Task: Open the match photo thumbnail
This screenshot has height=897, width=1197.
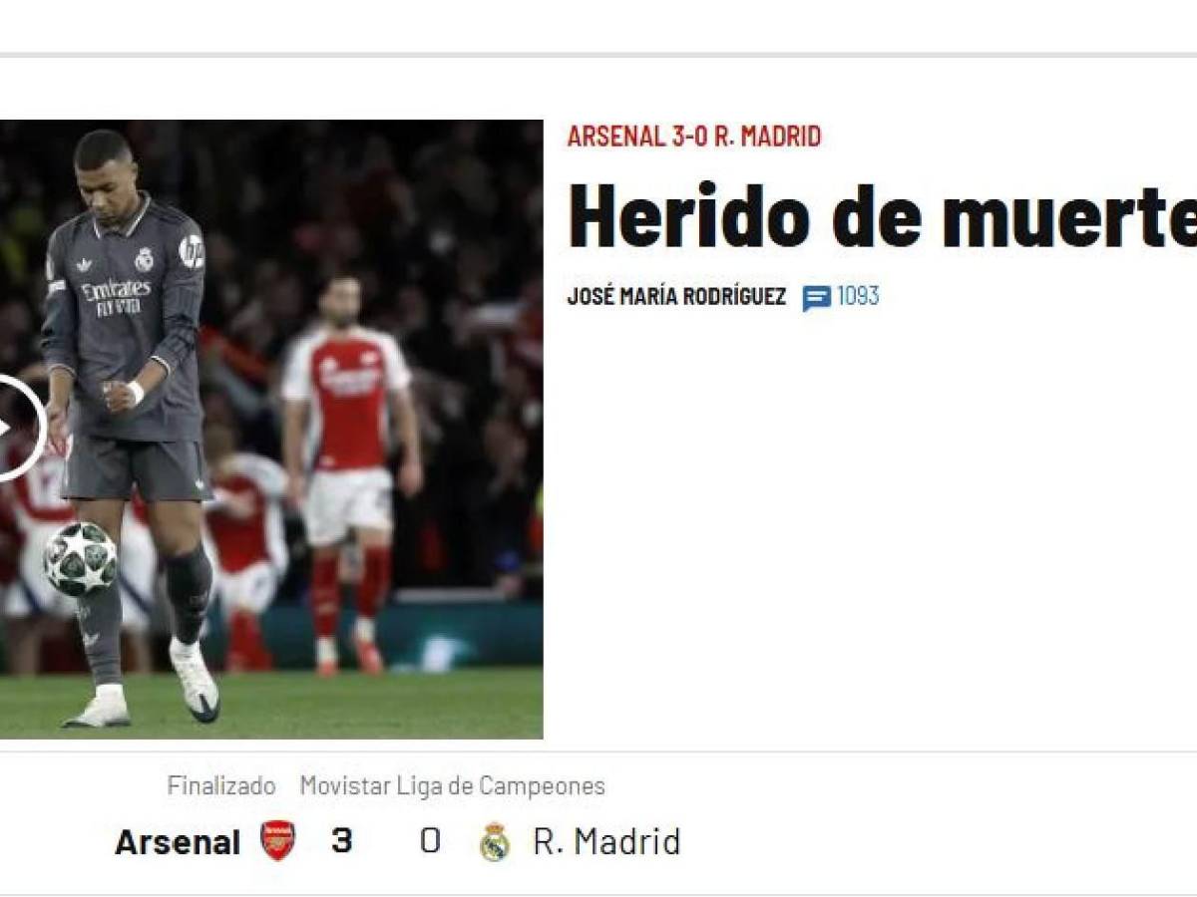Action: point(271,430)
